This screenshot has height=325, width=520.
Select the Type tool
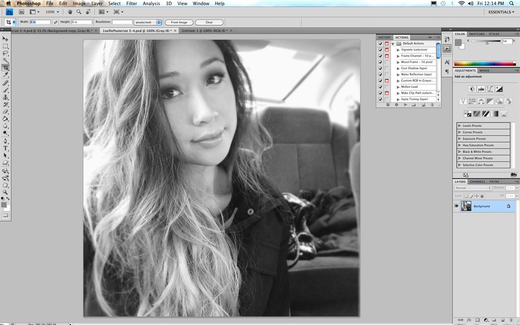[5, 148]
